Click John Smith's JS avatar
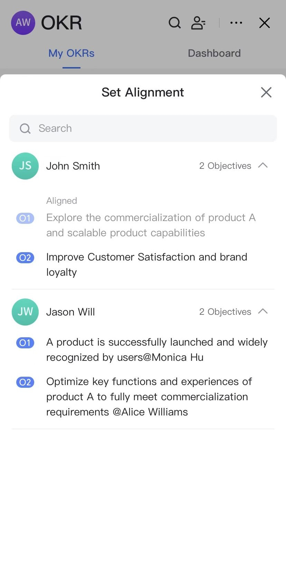 [x=25, y=166]
